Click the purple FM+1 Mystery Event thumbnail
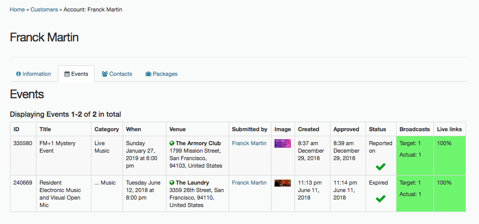 point(282,144)
